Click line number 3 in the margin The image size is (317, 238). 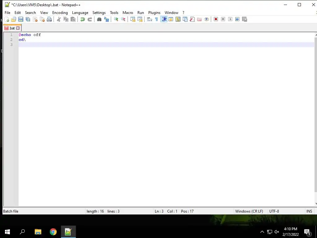point(11,45)
